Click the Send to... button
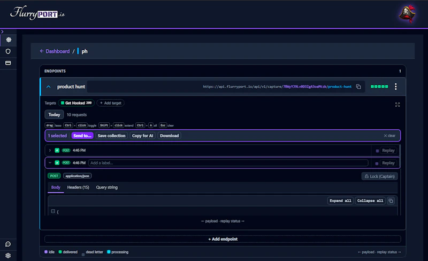Viewport: 428px width, 261px height. (x=82, y=136)
